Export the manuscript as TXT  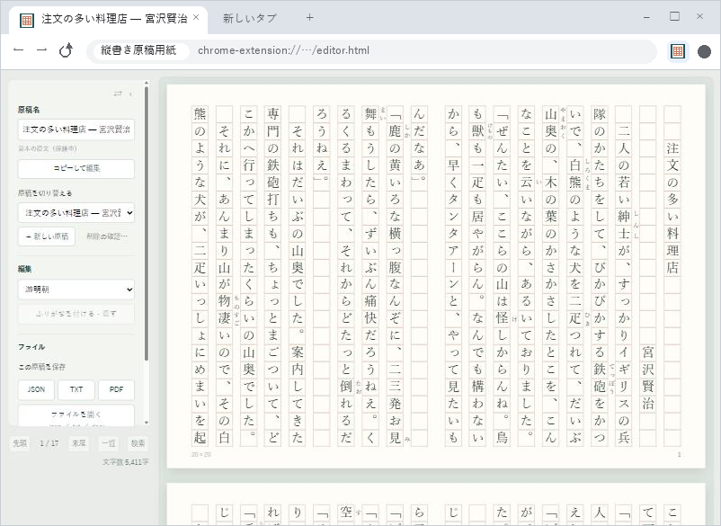pos(76,389)
